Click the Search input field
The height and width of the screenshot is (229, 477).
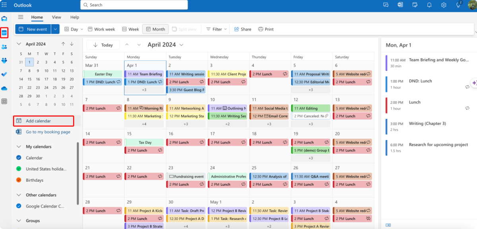click(134, 5)
